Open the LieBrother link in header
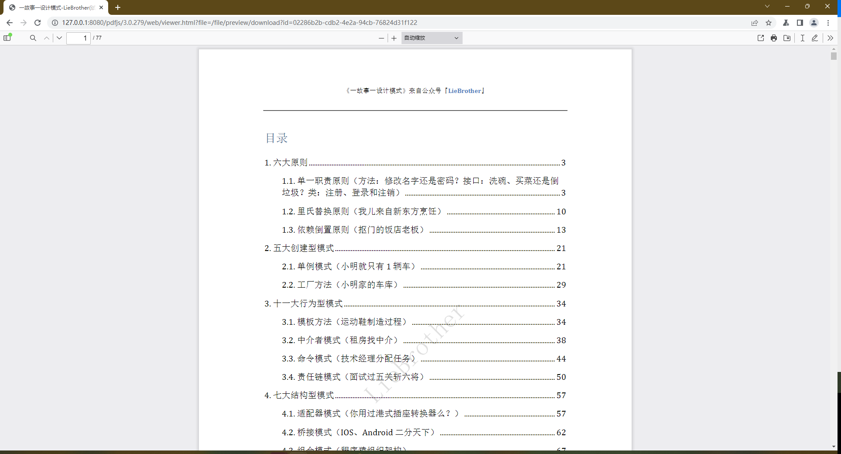This screenshot has height=454, width=841. pyautogui.click(x=465, y=91)
